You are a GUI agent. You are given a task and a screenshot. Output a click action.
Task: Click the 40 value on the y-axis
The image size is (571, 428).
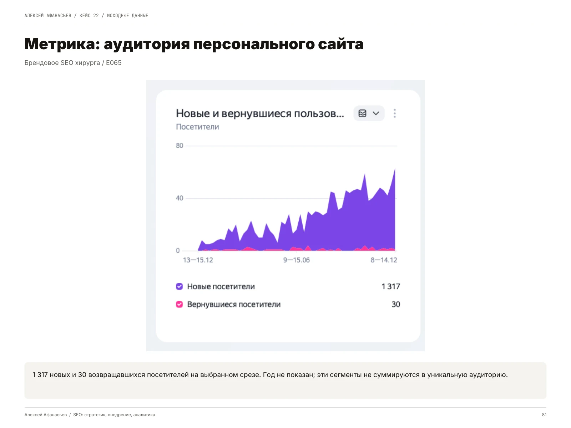click(180, 198)
